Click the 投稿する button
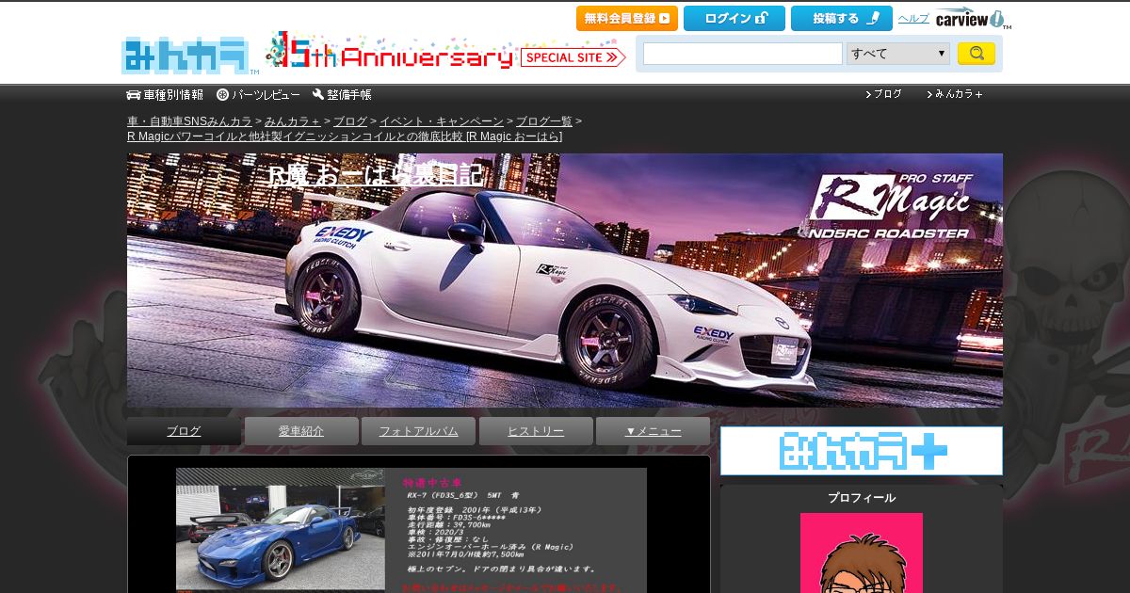 click(x=842, y=18)
